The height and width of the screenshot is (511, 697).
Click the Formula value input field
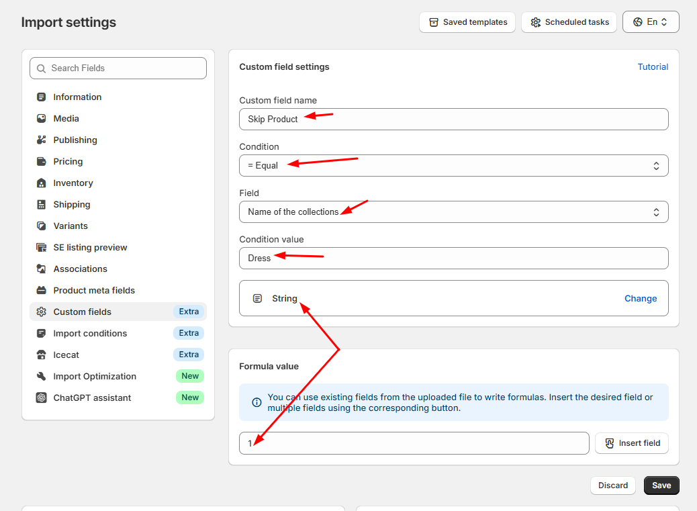[x=414, y=443]
